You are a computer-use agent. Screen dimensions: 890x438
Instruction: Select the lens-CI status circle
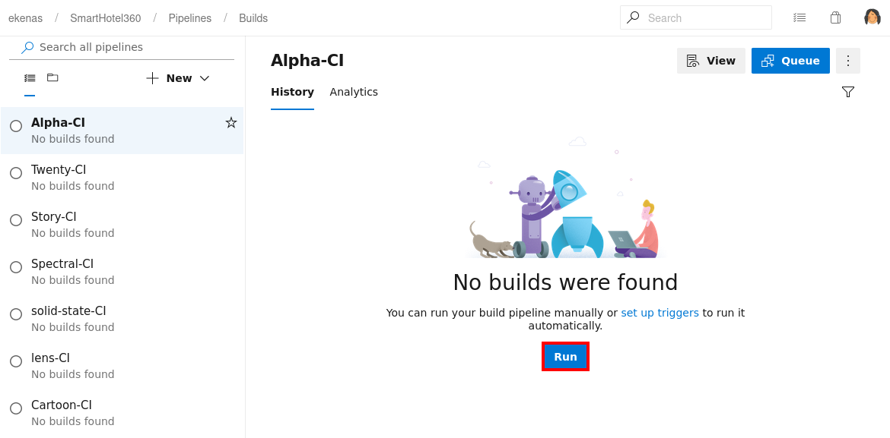pos(16,361)
